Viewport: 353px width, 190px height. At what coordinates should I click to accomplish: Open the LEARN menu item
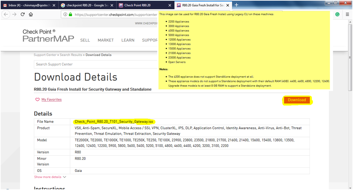coord(128,40)
